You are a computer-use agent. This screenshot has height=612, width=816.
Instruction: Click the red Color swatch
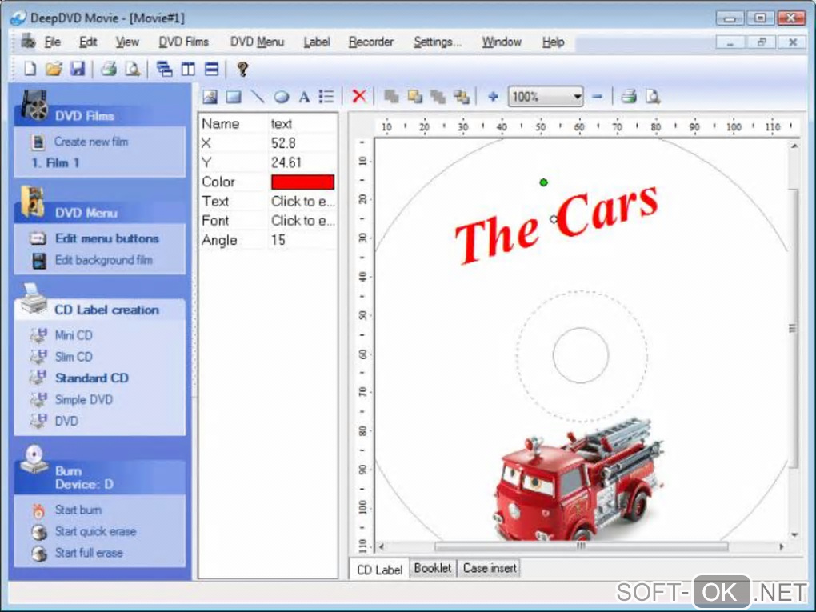pos(302,182)
